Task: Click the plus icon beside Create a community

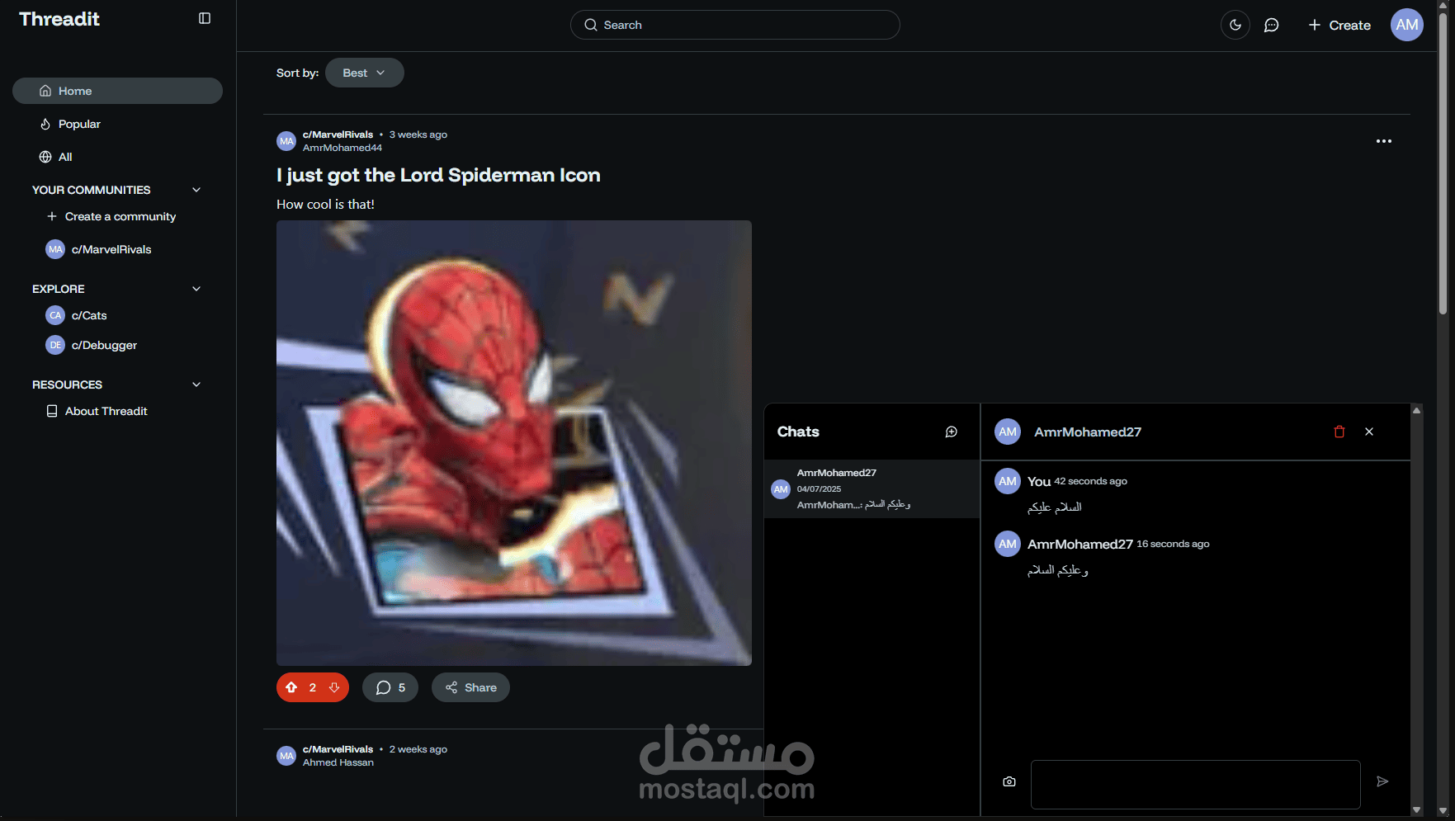Action: (52, 216)
